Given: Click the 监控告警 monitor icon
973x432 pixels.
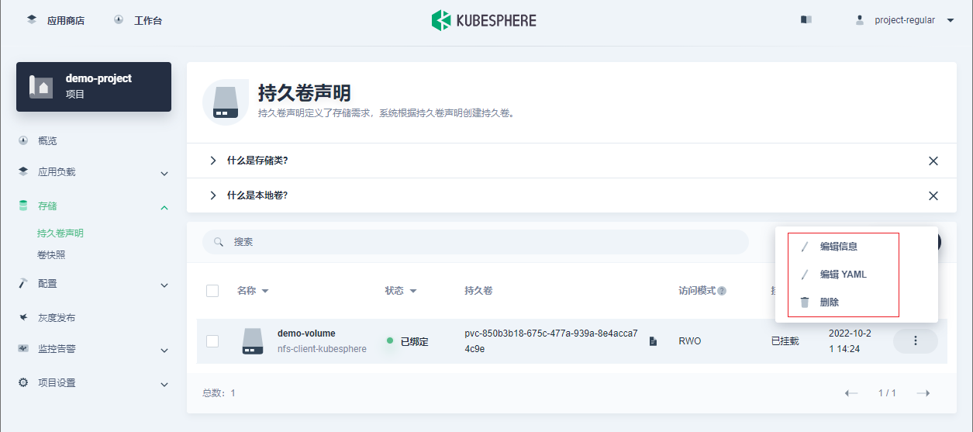Looking at the screenshot, I should tap(23, 348).
